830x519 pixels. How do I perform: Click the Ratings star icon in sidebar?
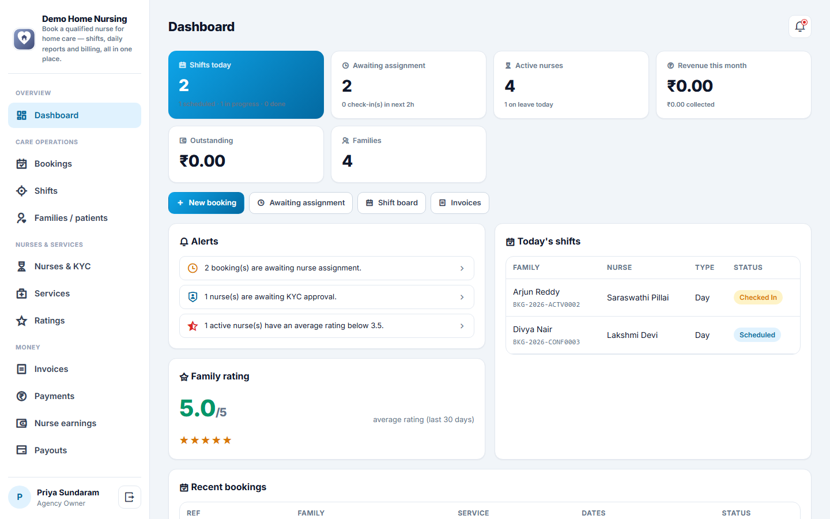pos(21,321)
